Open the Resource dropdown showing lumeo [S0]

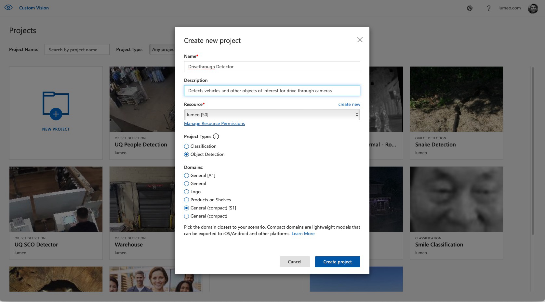[272, 115]
